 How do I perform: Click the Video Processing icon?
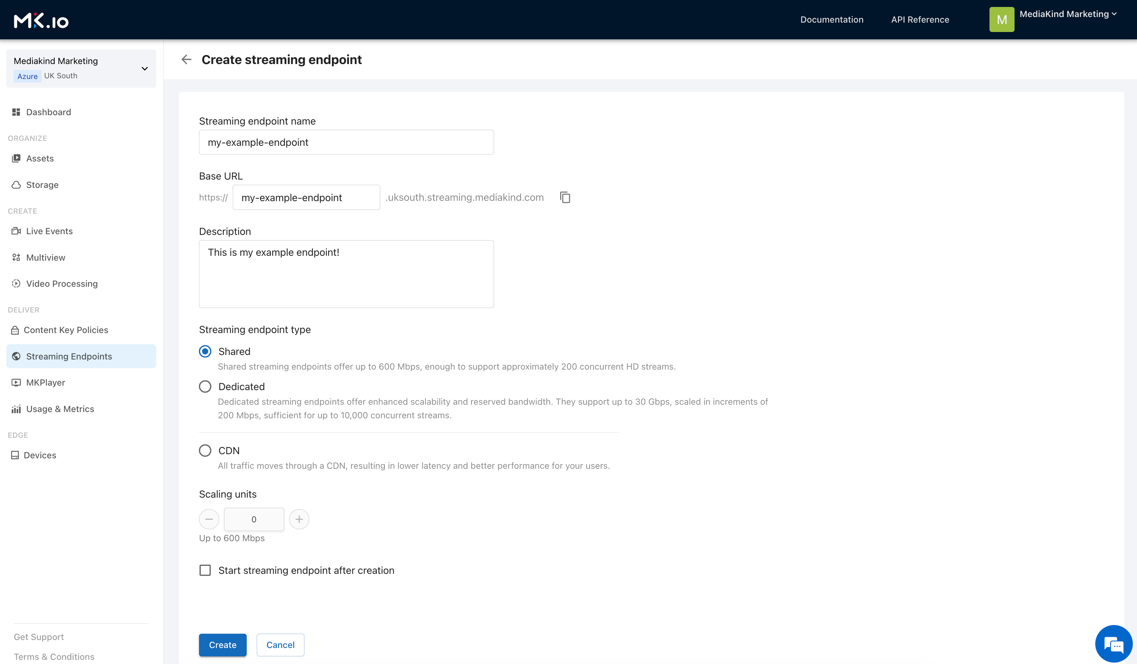(x=16, y=284)
